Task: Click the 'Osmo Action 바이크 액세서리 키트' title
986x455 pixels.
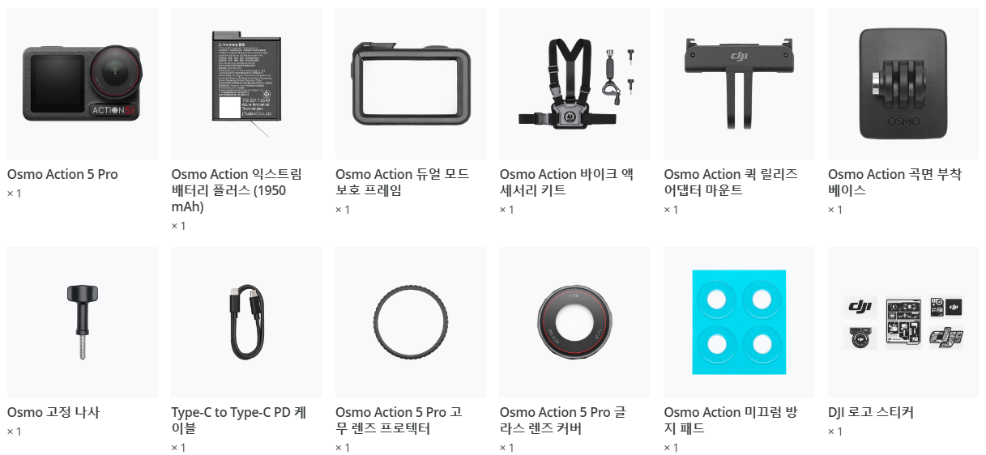Action: (x=566, y=182)
